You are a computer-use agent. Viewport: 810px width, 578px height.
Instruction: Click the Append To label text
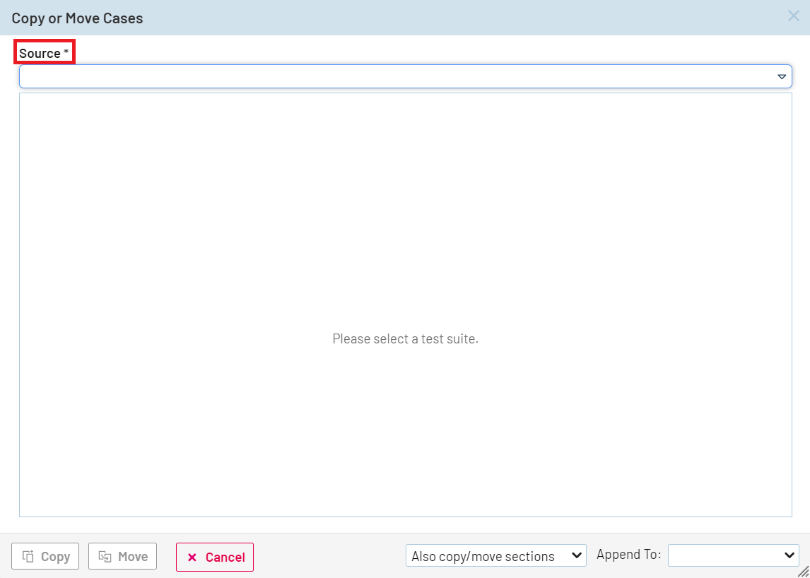[x=628, y=555]
